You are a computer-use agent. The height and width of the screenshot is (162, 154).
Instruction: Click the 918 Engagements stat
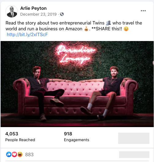77,137
